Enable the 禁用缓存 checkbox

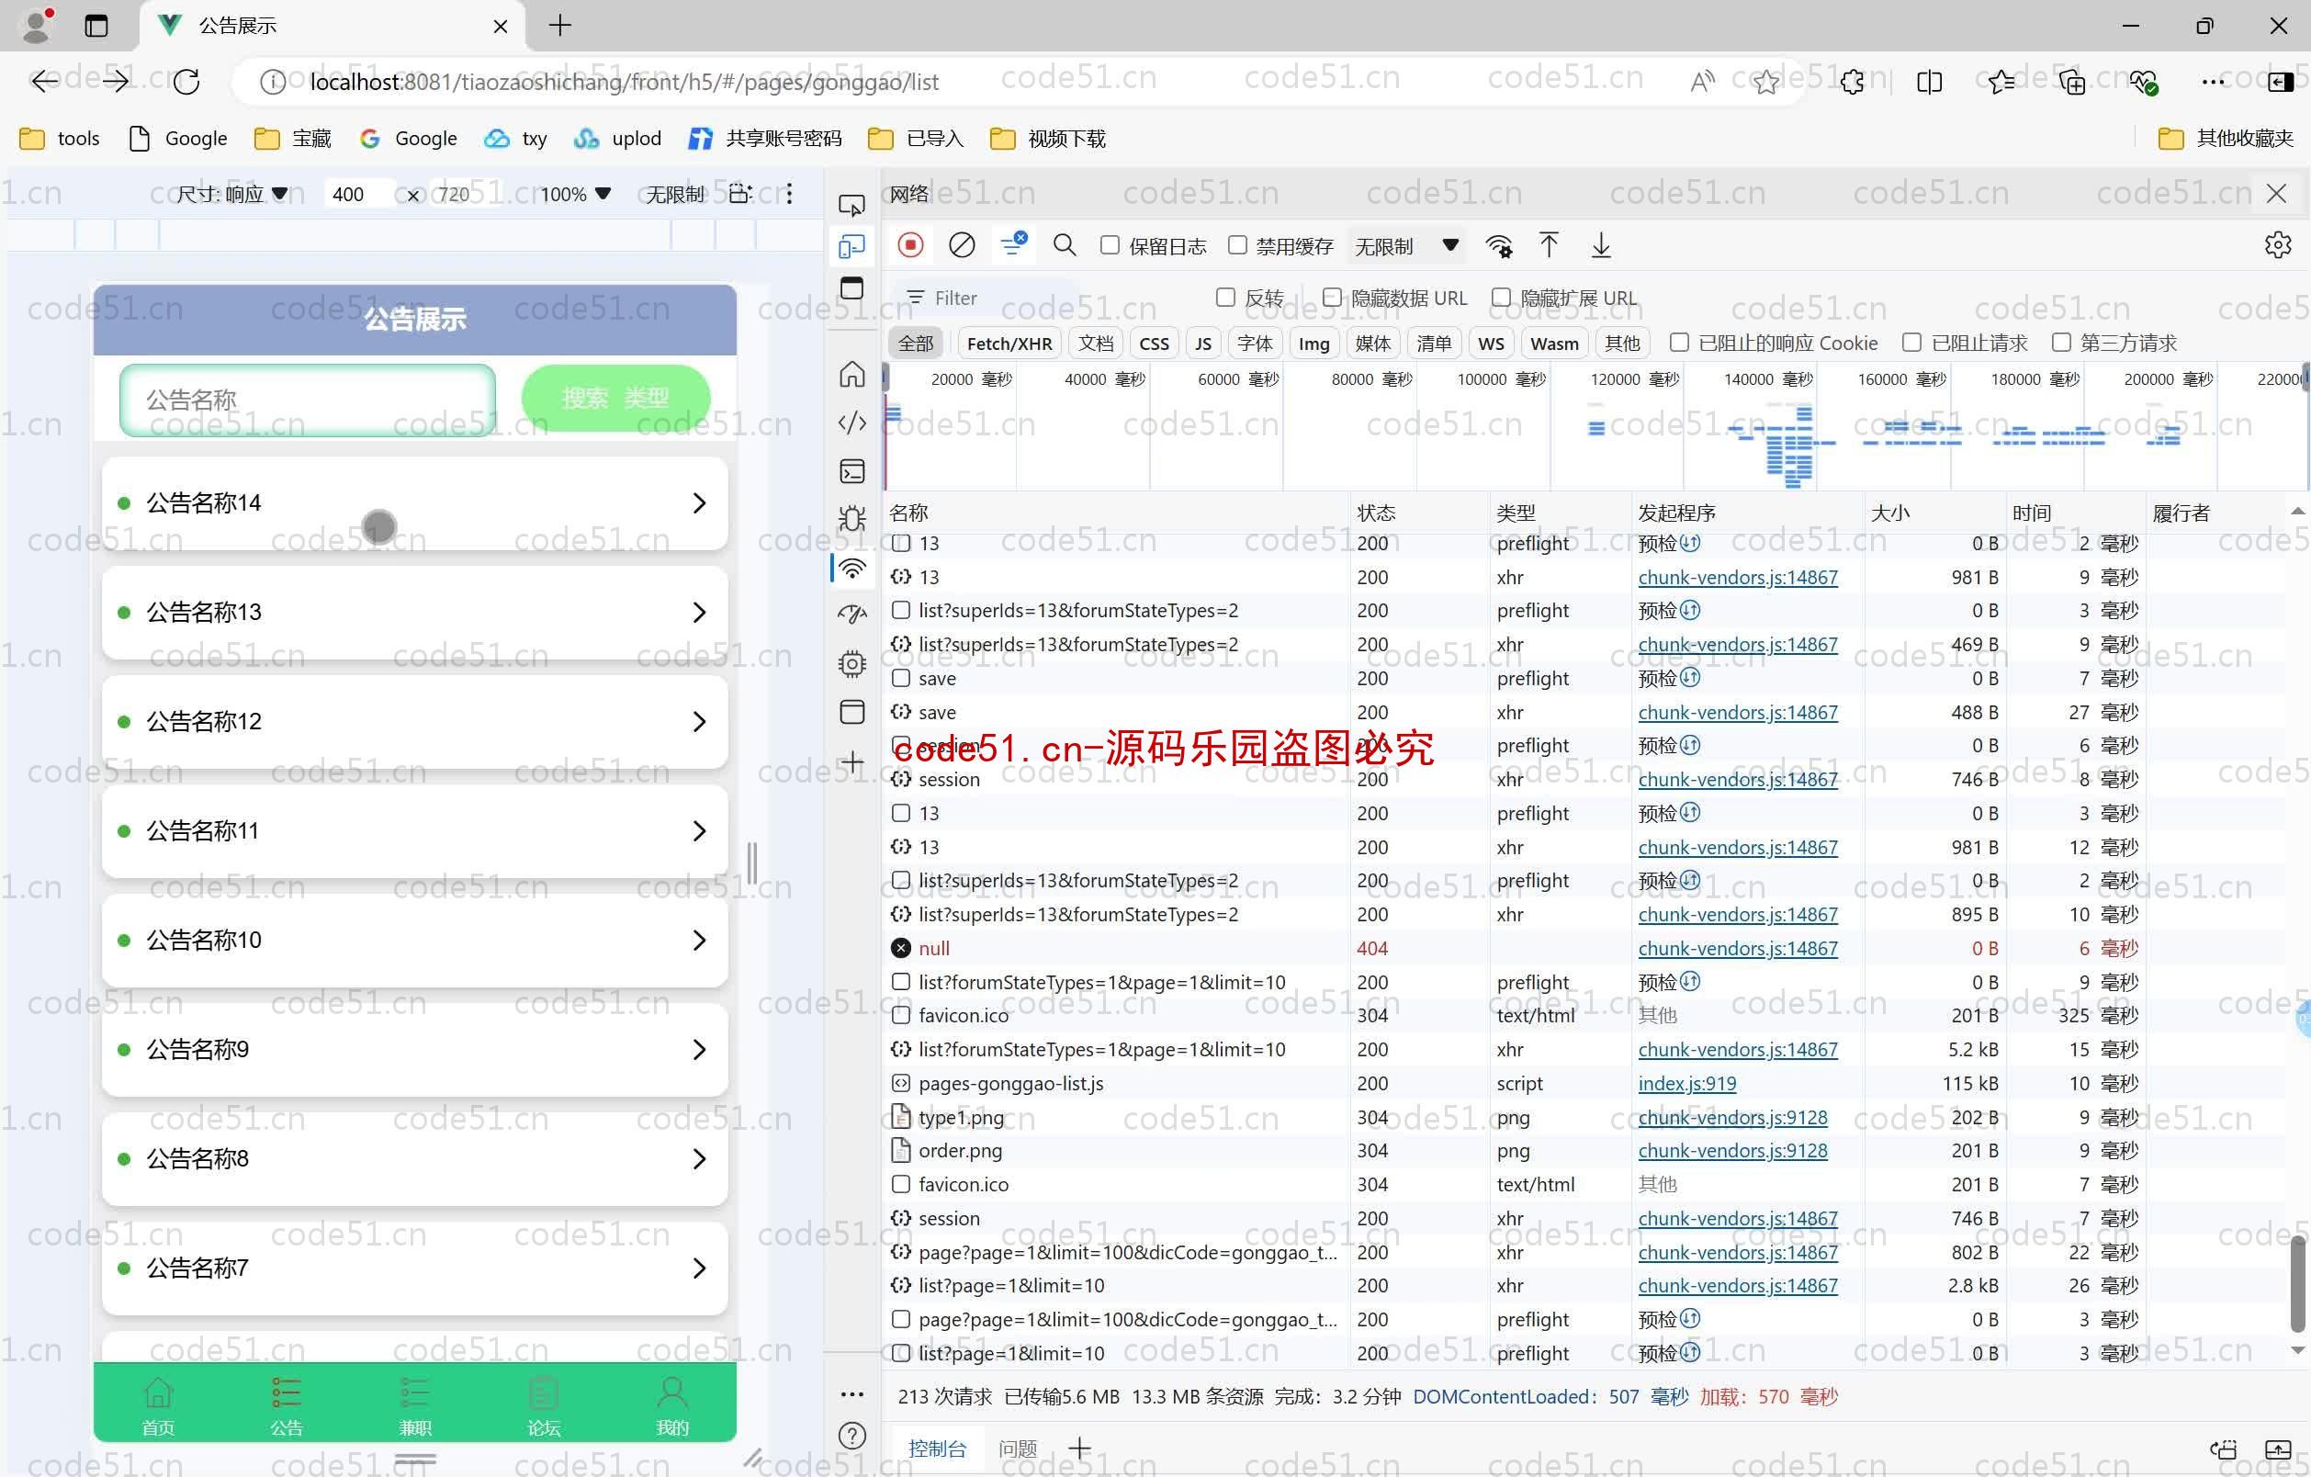tap(1238, 245)
